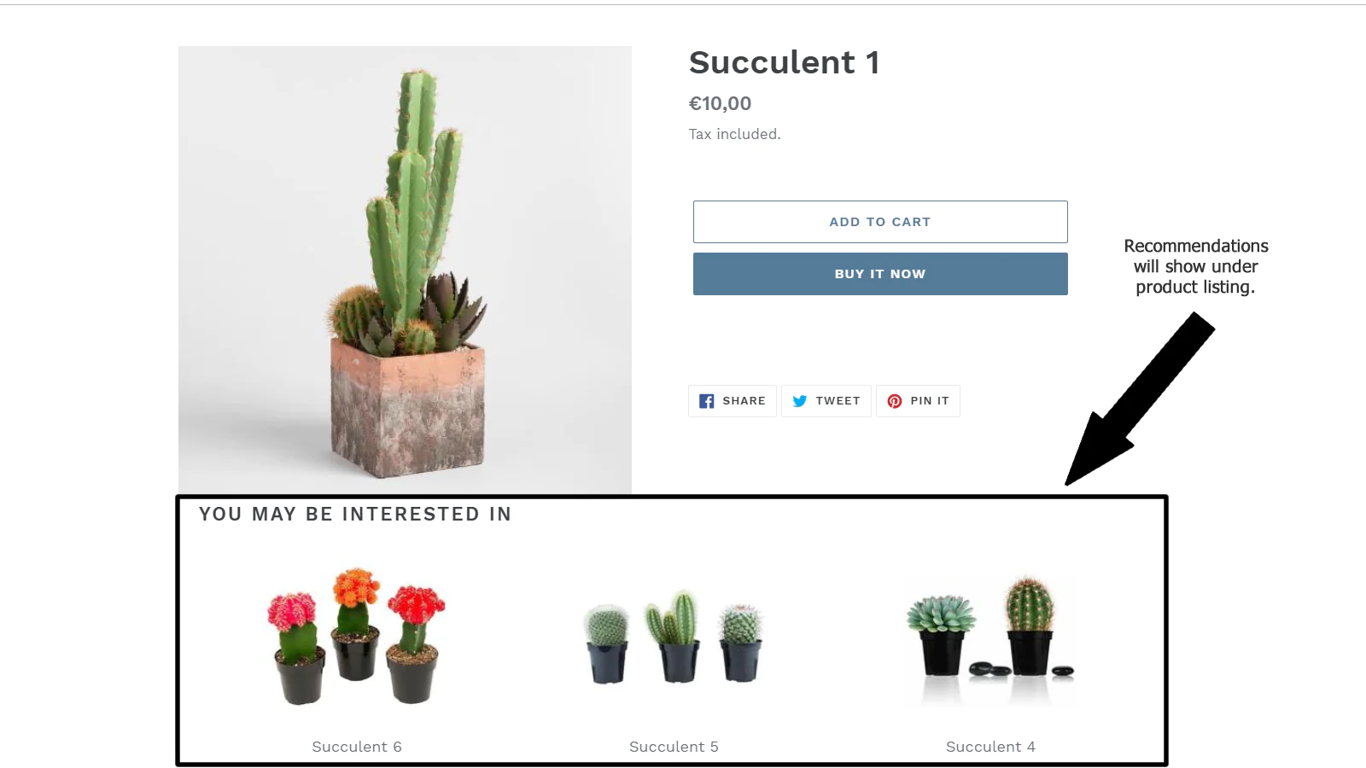Follow the Succulent 6 title link
The image size is (1366, 768).
click(x=357, y=747)
